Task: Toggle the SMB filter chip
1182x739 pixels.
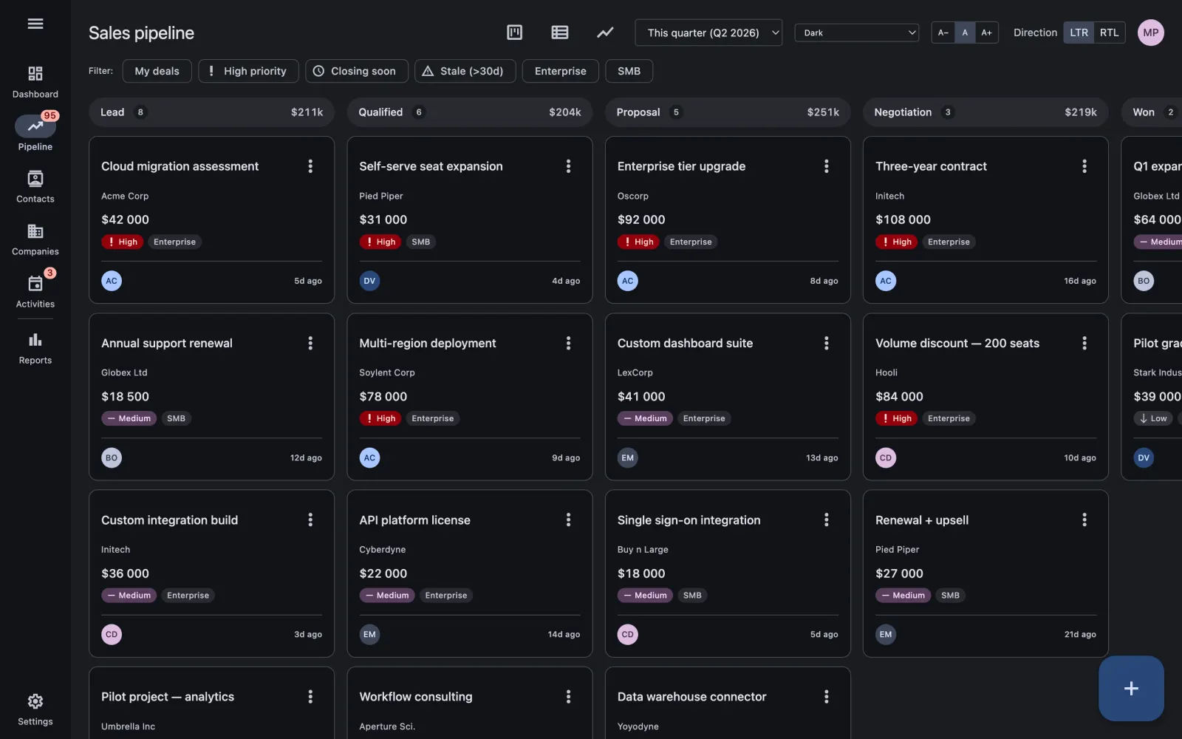Action: click(629, 71)
